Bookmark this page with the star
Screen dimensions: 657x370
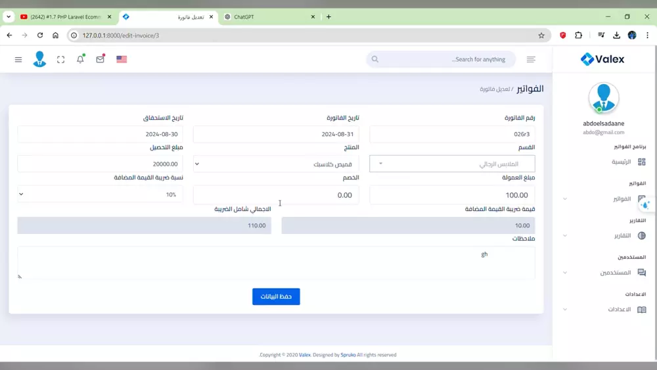tap(541, 35)
